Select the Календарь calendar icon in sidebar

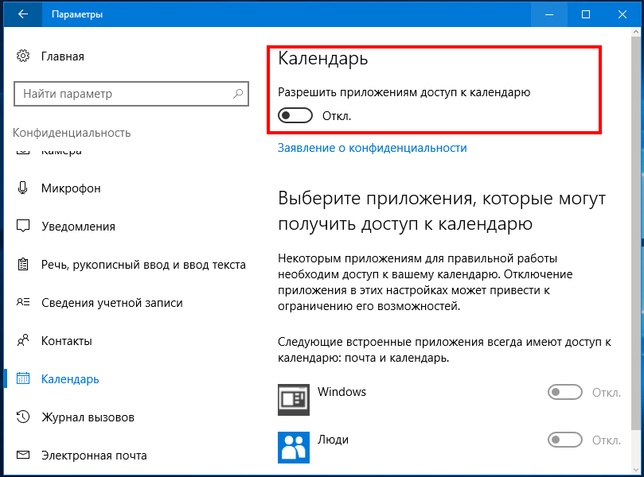(23, 378)
